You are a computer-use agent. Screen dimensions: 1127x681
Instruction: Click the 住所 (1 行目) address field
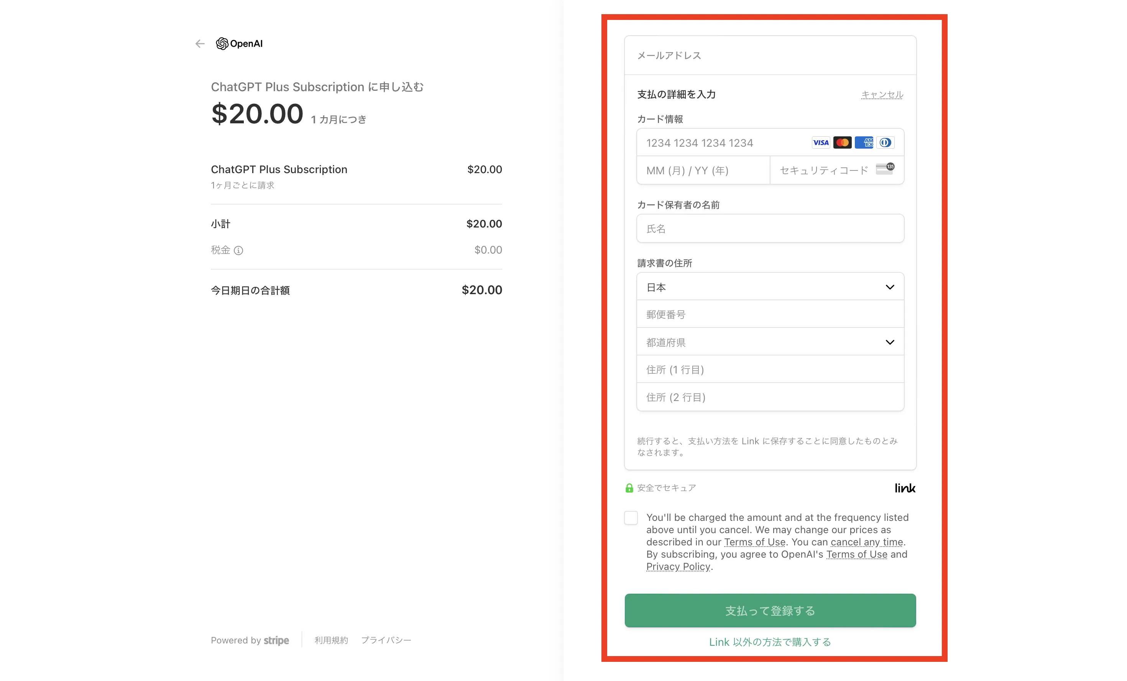tap(770, 369)
